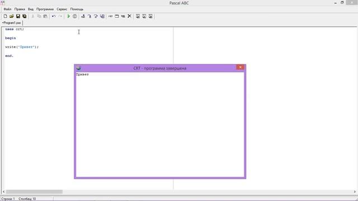This screenshot has width=358, height=201.
Task: Click the icon left of black X
Action: 123,16
